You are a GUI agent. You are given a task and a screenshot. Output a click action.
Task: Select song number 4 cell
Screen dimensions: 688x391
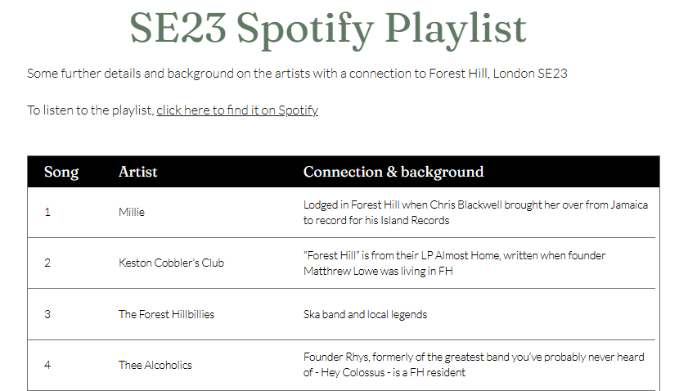point(47,365)
